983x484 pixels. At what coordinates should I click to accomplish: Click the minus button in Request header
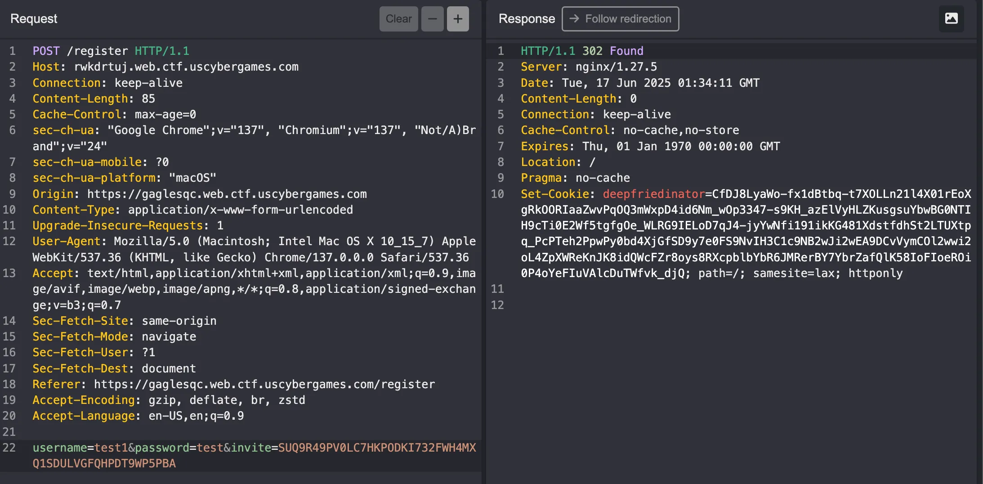(432, 19)
